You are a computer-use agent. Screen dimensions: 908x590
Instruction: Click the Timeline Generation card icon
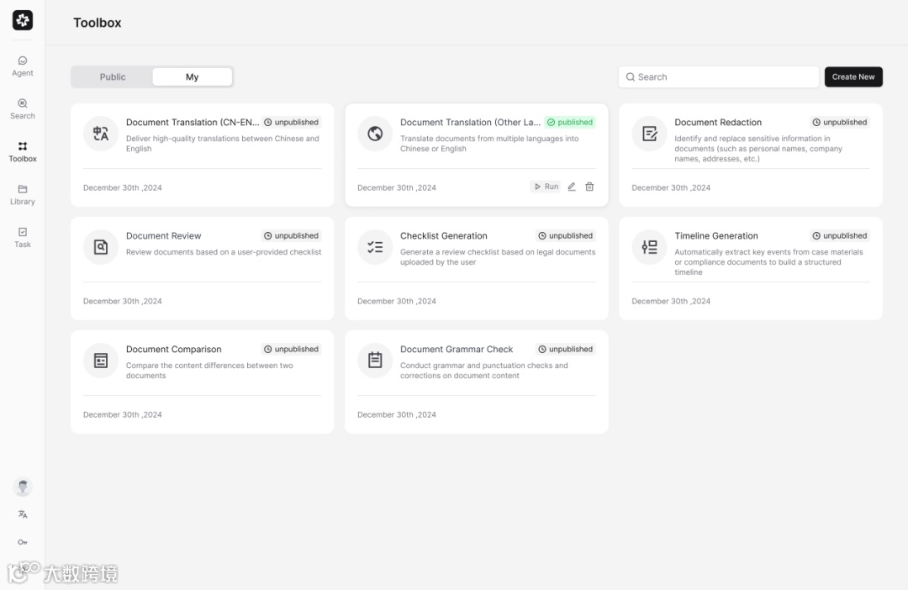pos(649,246)
